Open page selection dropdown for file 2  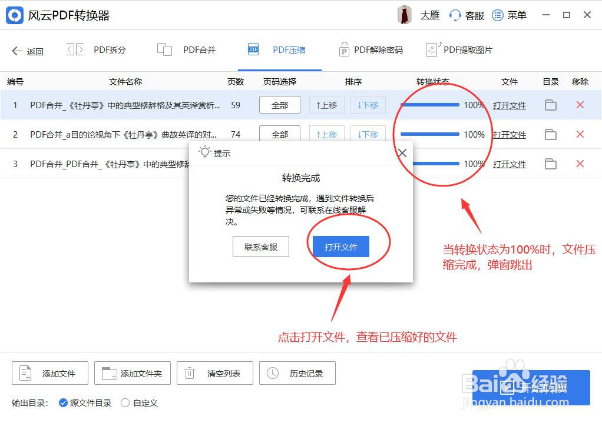pos(279,134)
